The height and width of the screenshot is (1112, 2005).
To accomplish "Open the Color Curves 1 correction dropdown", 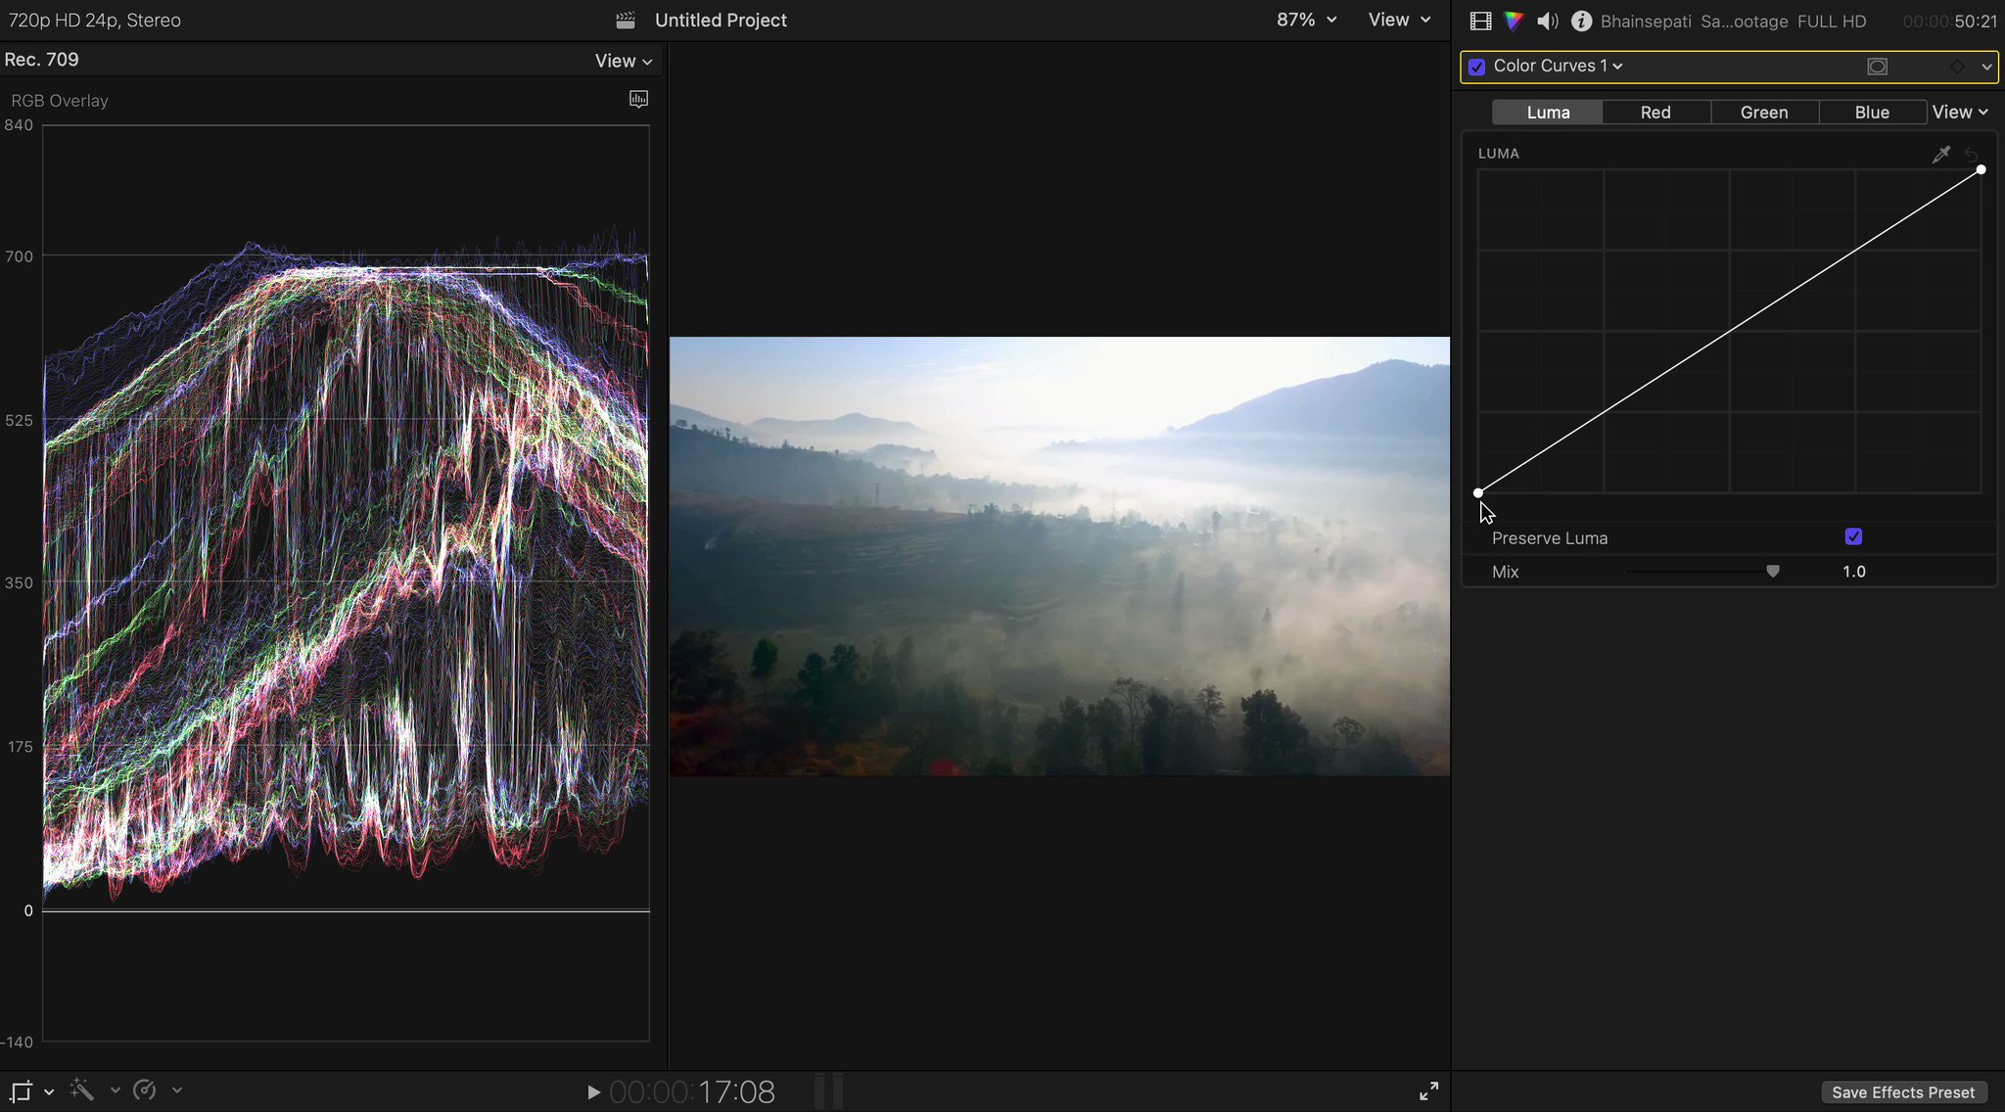I will (1558, 66).
